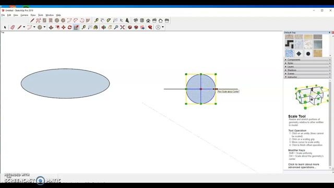Click the bottom-left corner scale grip
Screen dimensions: 334x188
point(186,104)
